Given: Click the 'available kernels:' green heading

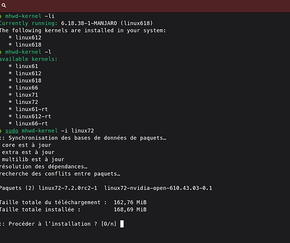Looking at the screenshot, I should click(x=29, y=59).
